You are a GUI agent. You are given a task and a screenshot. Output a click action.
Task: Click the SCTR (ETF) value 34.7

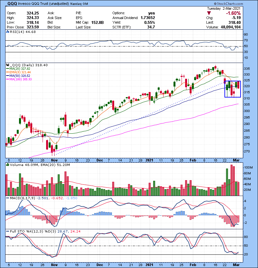(x=151, y=27)
